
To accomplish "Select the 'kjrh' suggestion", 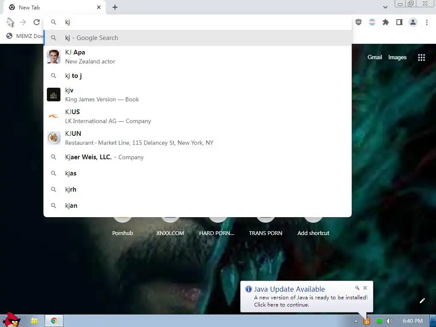I will click(198, 189).
